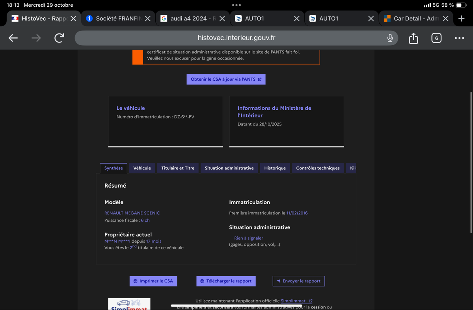
Task: Click Obtenir le CSA à jour via l'ANTS
Action: coord(226,79)
